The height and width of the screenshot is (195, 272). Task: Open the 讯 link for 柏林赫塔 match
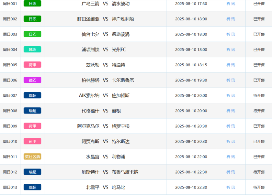(233, 80)
